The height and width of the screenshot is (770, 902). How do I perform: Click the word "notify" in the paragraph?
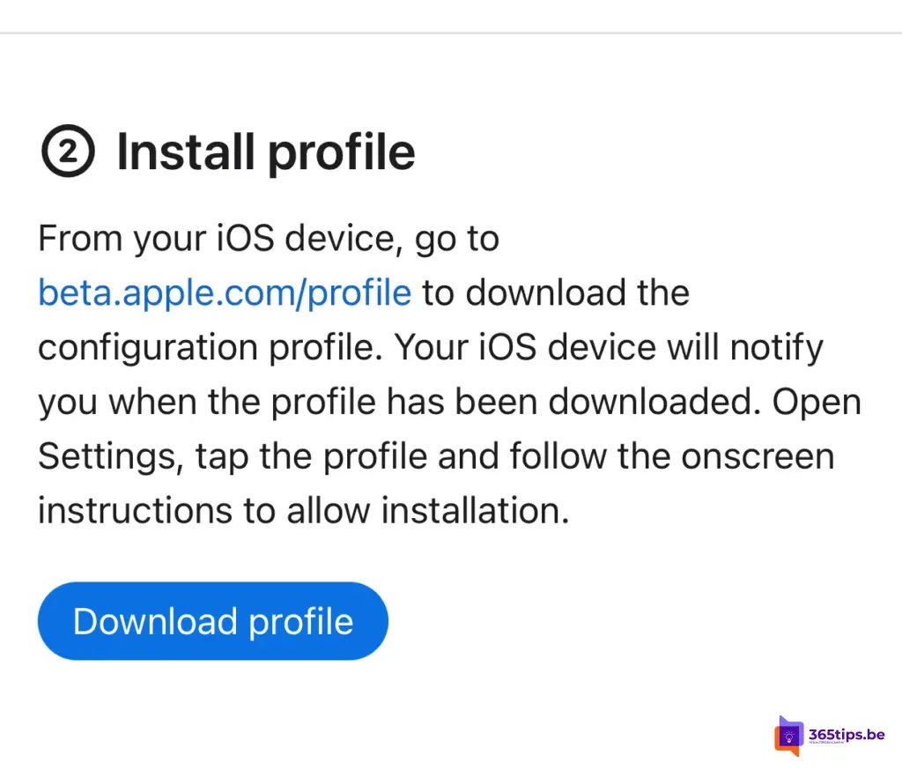777,347
